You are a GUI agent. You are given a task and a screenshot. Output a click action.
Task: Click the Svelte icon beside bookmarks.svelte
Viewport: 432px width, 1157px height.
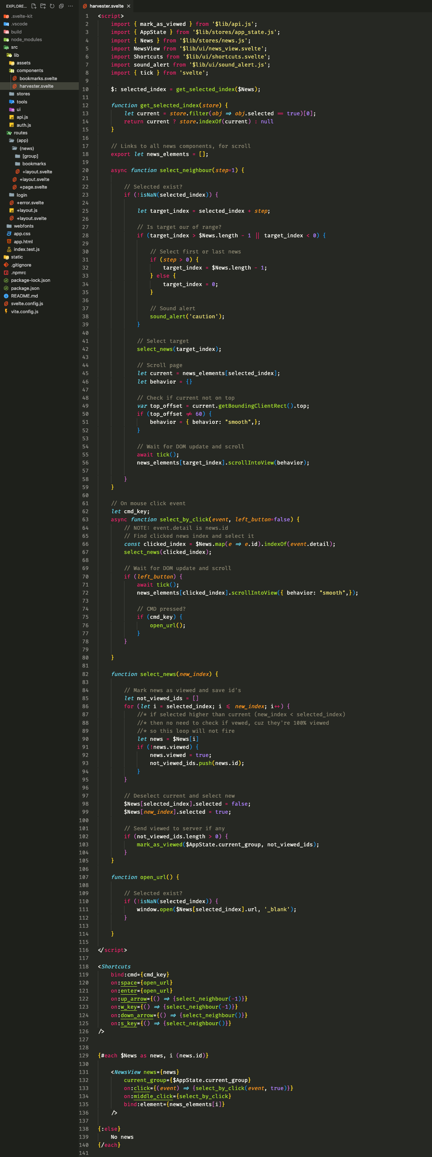pos(15,78)
